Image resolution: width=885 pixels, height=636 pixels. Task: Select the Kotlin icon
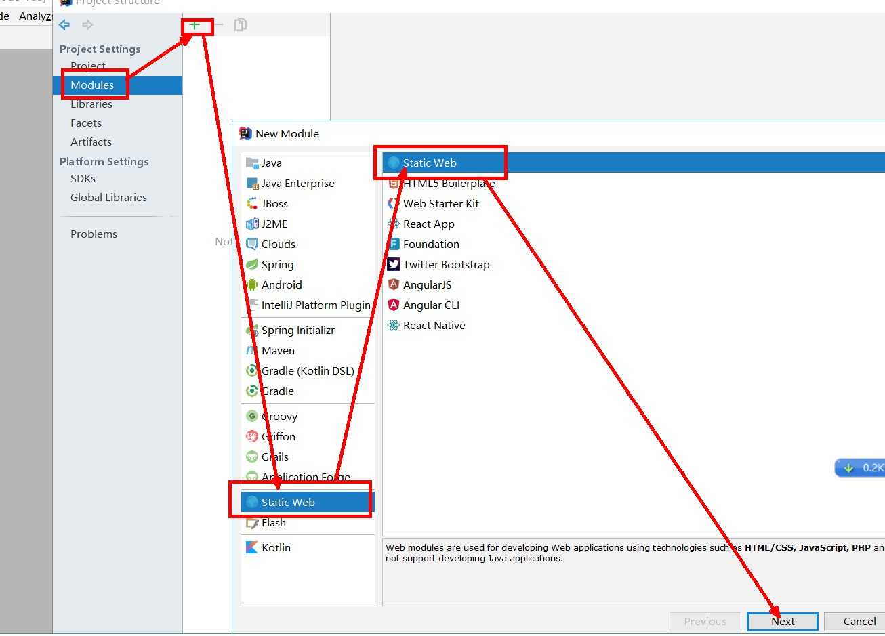point(252,547)
